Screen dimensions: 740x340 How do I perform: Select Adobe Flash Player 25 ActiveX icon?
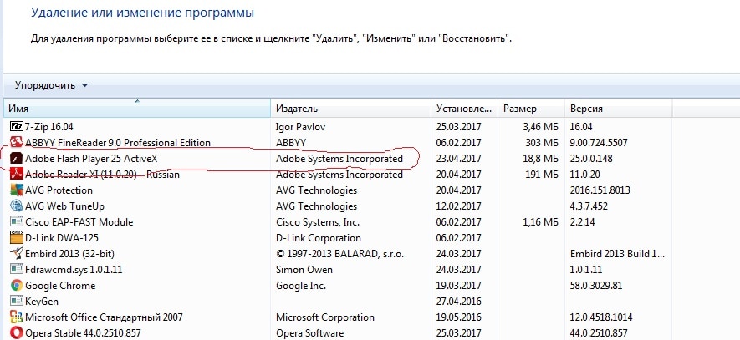click(17, 159)
